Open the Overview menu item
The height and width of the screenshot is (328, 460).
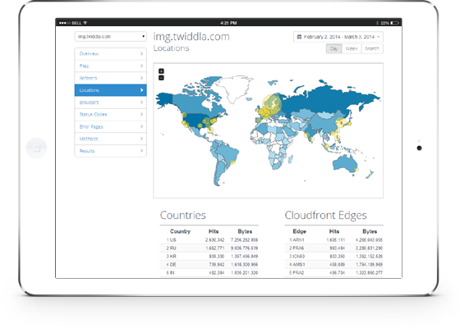[110, 54]
